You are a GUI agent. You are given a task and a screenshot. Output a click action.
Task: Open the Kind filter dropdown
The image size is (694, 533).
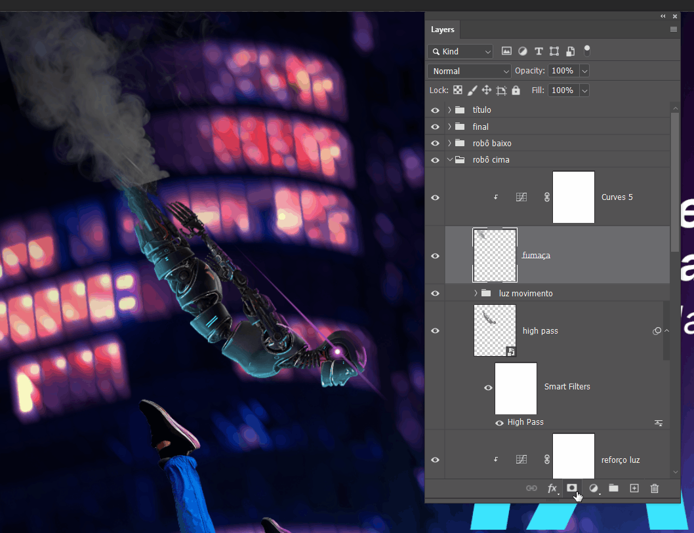(460, 51)
